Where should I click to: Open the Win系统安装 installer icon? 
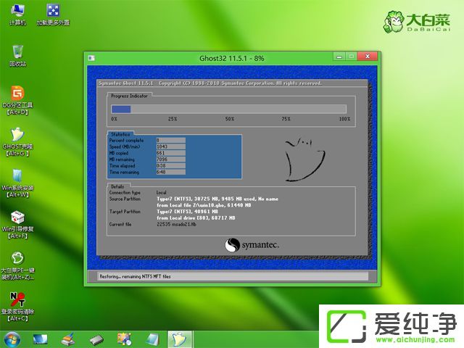coord(17,177)
